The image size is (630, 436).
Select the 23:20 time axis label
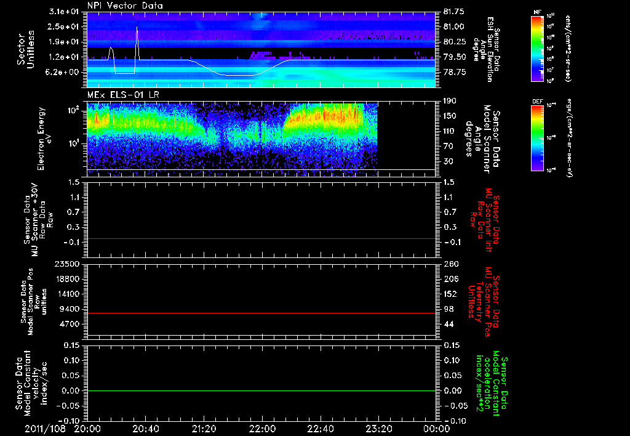tap(379, 428)
